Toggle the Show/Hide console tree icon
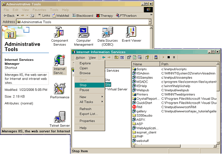Screen dimensions: 223x154 coord(122,57)
